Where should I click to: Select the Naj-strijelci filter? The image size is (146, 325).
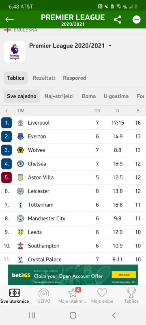59,96
